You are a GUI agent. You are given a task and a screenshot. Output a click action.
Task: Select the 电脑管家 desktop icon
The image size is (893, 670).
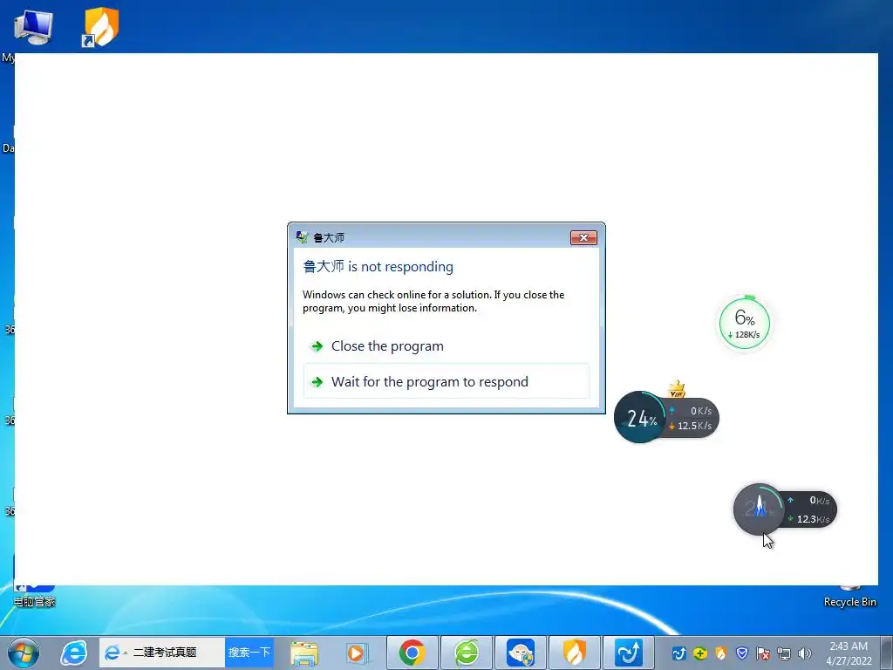coord(34,597)
